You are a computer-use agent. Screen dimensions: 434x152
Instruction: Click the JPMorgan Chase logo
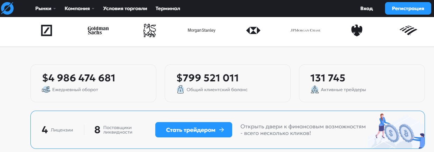[305, 31]
